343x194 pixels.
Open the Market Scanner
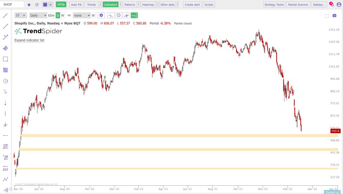(298, 5)
